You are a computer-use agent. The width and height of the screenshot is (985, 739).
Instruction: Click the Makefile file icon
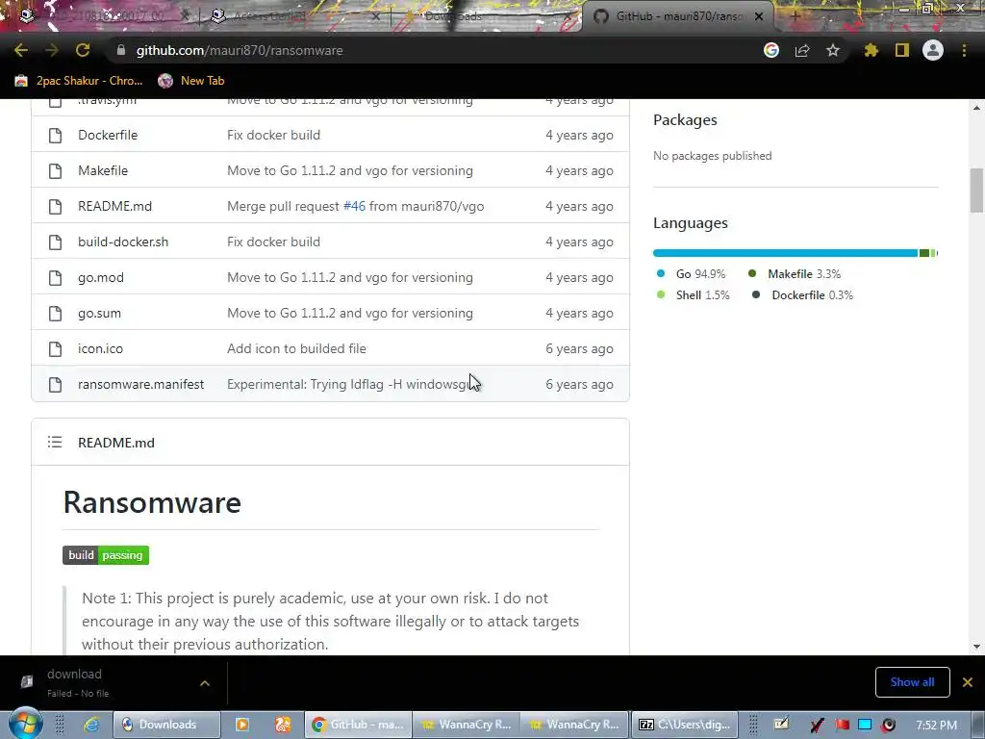(x=55, y=171)
